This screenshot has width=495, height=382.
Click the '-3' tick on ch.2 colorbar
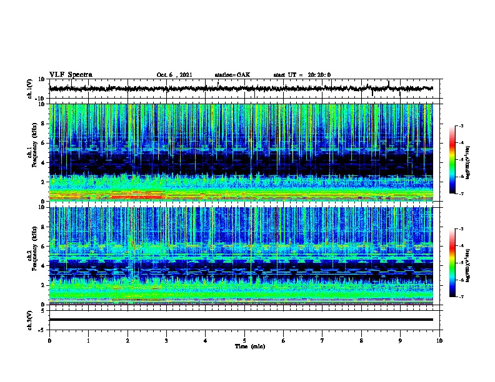point(461,229)
